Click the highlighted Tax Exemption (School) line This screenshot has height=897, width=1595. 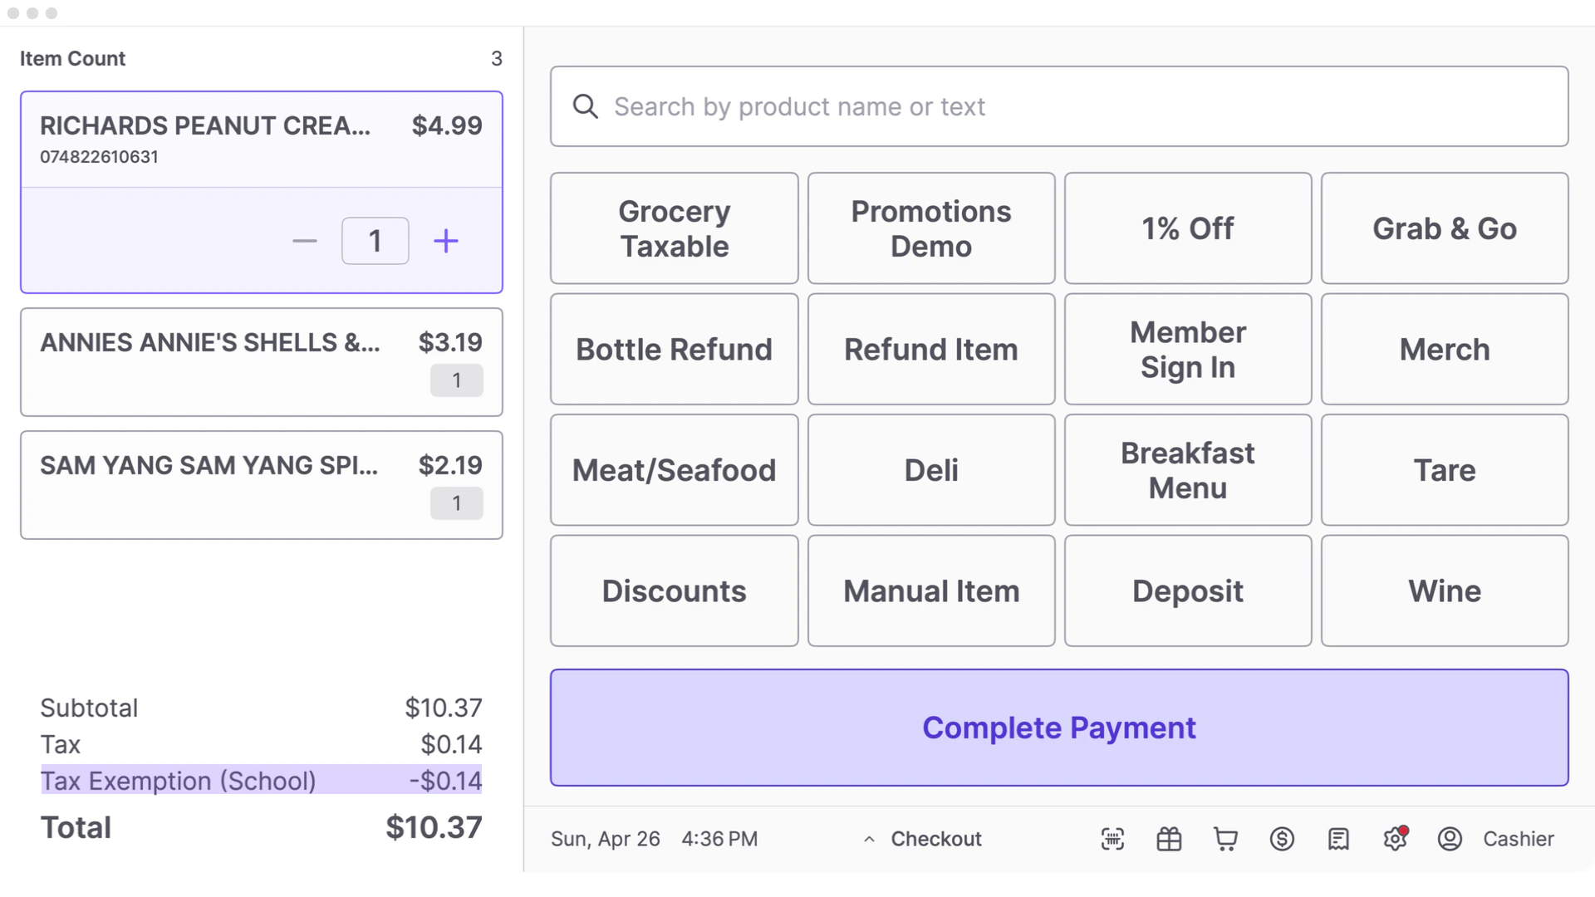tap(261, 780)
